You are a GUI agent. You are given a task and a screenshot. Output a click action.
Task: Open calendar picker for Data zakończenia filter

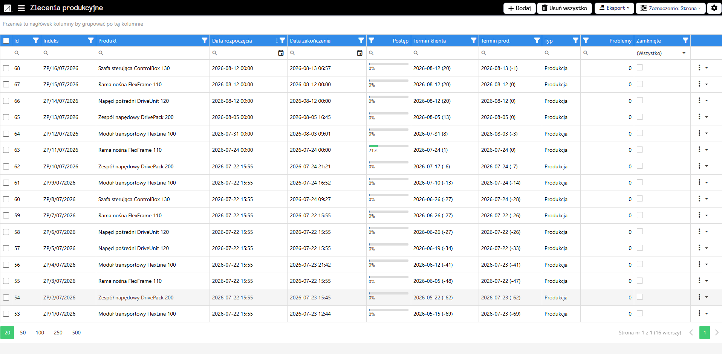(x=360, y=53)
